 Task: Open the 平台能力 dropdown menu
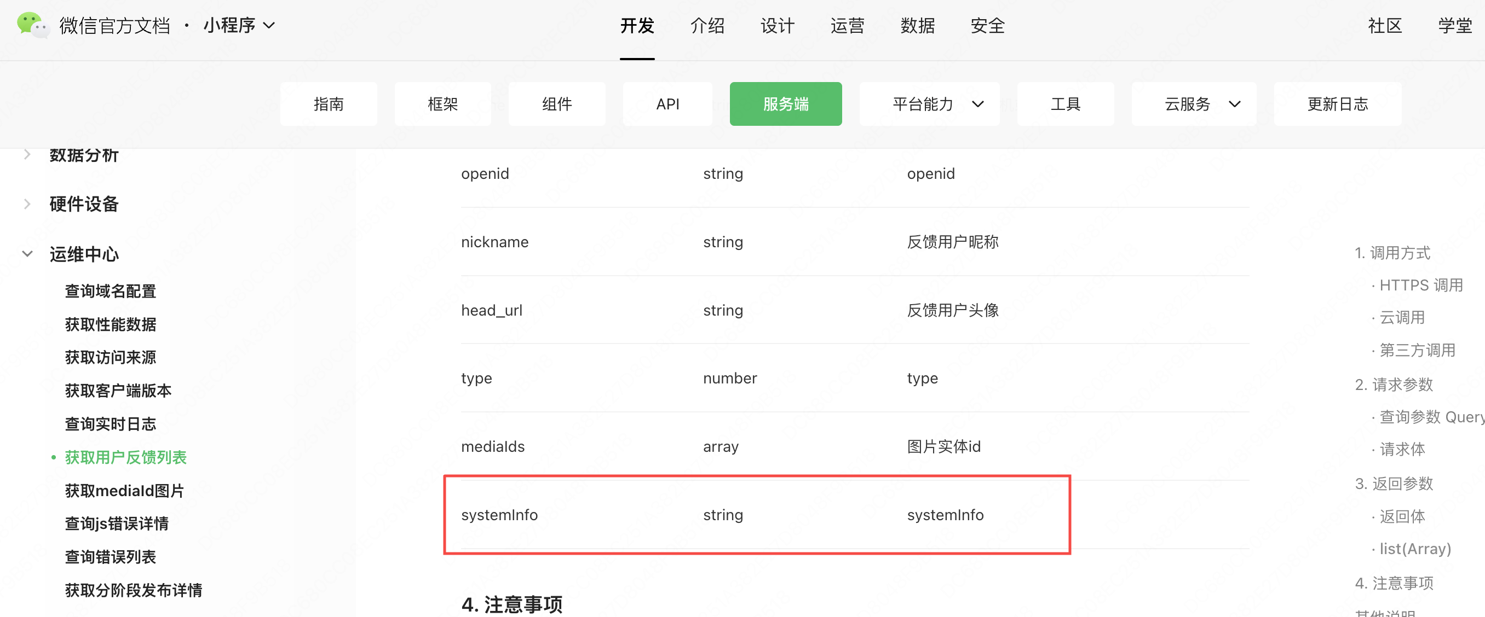pos(929,104)
